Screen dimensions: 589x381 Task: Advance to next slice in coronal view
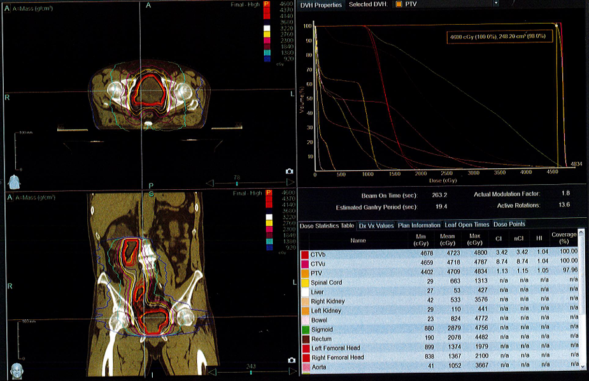(293, 373)
